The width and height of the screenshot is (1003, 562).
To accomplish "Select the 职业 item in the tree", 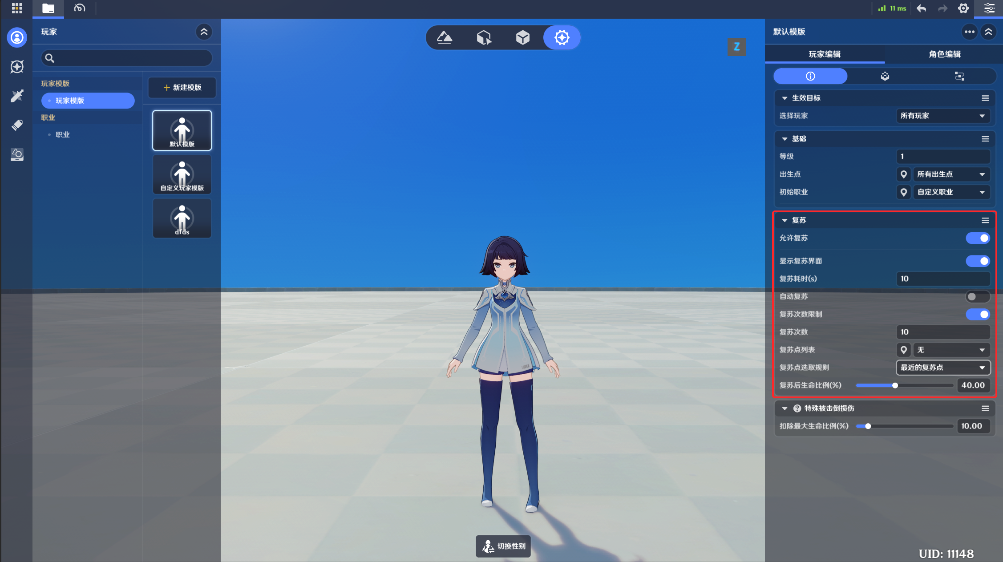I will pyautogui.click(x=63, y=135).
